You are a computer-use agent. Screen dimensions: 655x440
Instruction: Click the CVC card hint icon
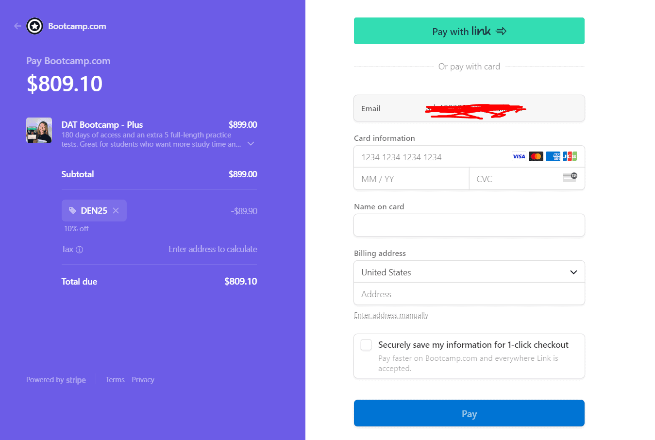click(570, 178)
